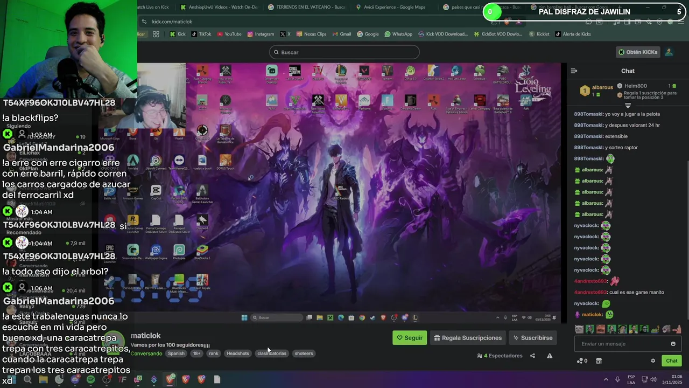
Task: Open the apps grid icon in bookmarks bar
Action: point(156,34)
